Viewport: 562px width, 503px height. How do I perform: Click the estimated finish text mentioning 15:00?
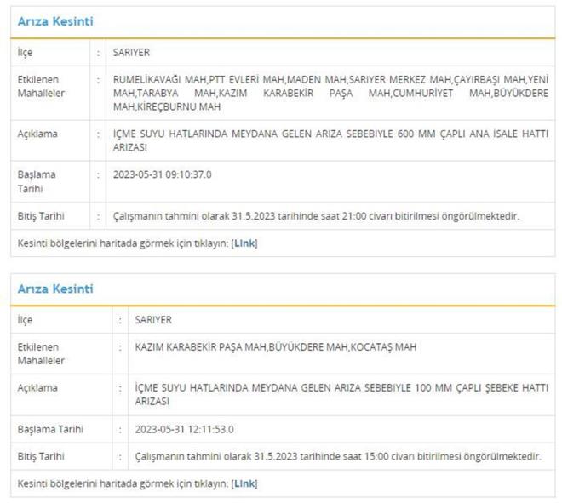tap(337, 456)
